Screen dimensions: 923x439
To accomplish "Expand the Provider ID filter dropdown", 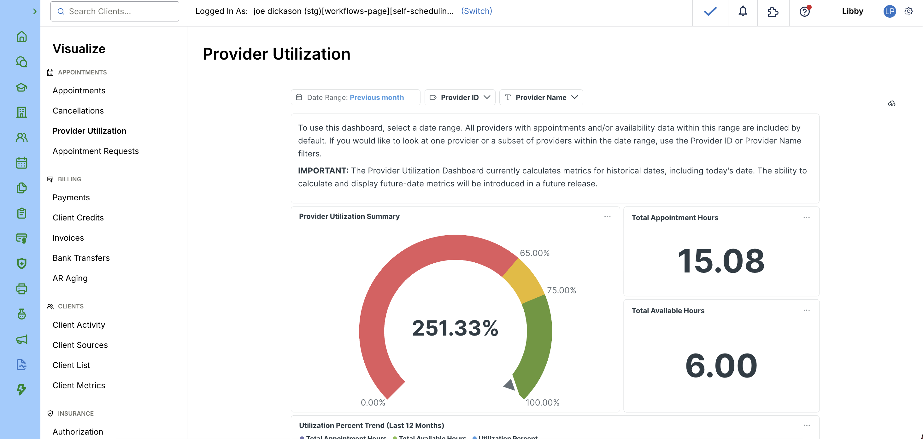I will [460, 97].
